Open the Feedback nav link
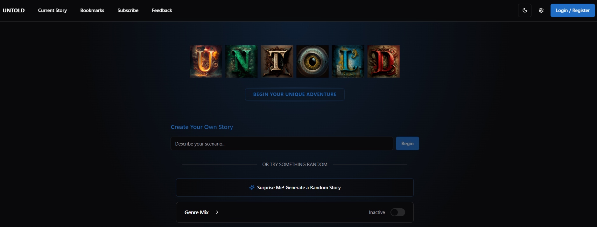597x227 pixels. click(162, 10)
